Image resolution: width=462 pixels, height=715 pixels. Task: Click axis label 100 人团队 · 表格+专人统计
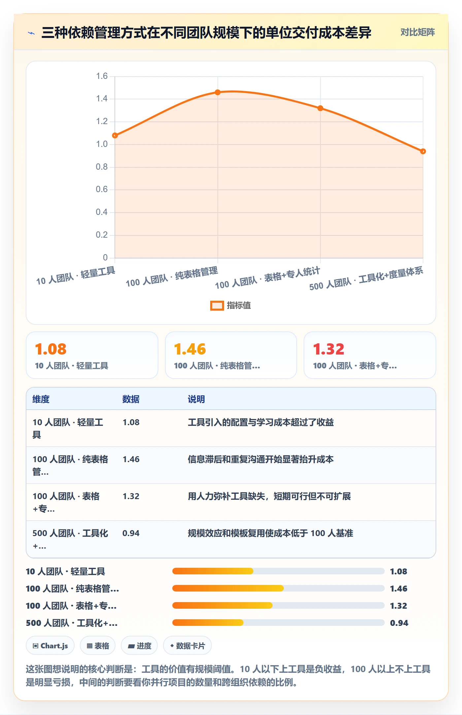click(x=267, y=278)
